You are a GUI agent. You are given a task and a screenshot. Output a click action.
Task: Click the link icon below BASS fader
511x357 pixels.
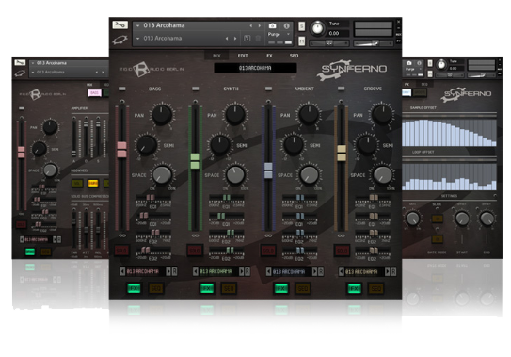122,235
